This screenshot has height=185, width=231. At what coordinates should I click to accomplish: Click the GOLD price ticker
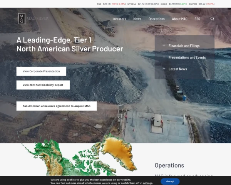click(174, 4)
